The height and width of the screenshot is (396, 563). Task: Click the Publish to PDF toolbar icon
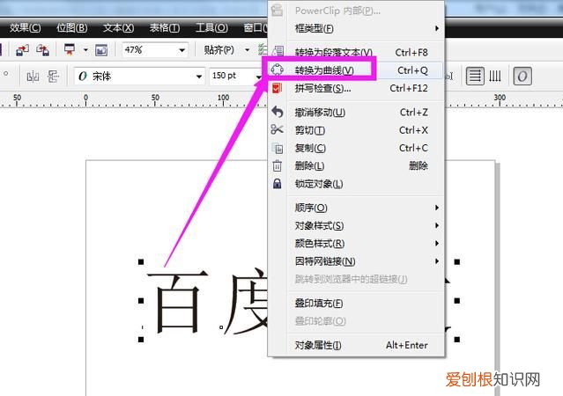click(70, 50)
